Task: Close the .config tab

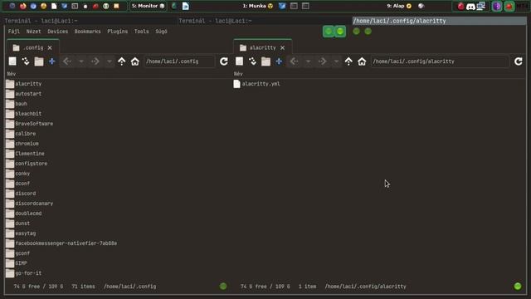Action: pos(50,48)
